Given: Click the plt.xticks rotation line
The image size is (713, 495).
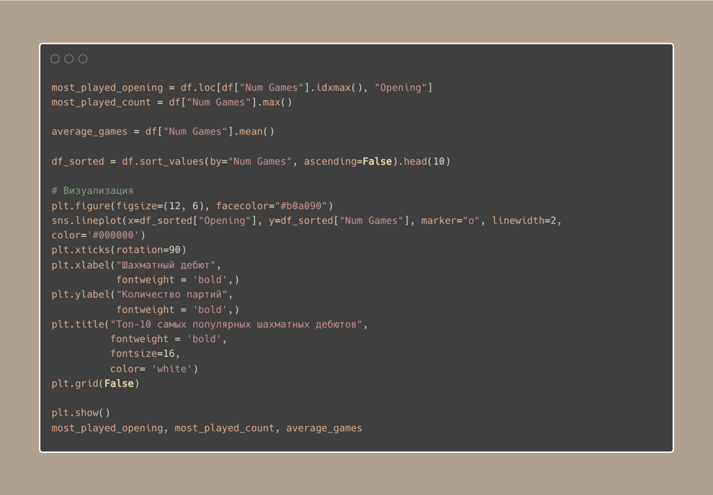Looking at the screenshot, I should pyautogui.click(x=119, y=250).
